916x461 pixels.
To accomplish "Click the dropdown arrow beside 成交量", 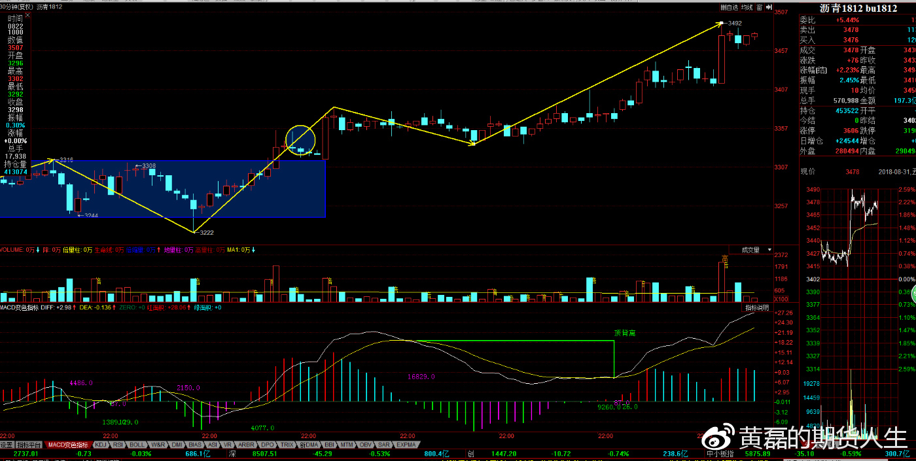I will coord(768,250).
